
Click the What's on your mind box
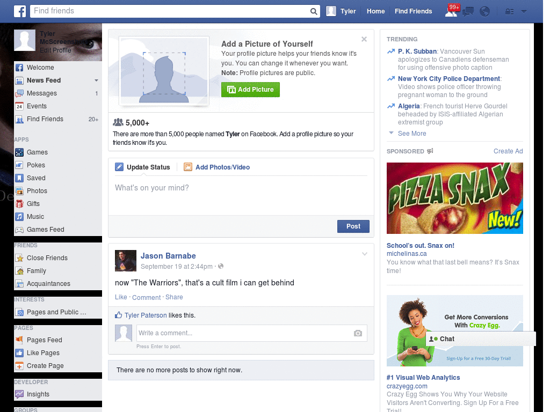[241, 195]
